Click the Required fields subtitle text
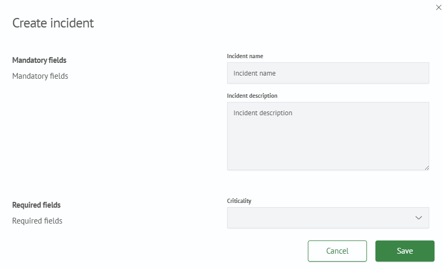The image size is (443, 269). click(x=37, y=221)
